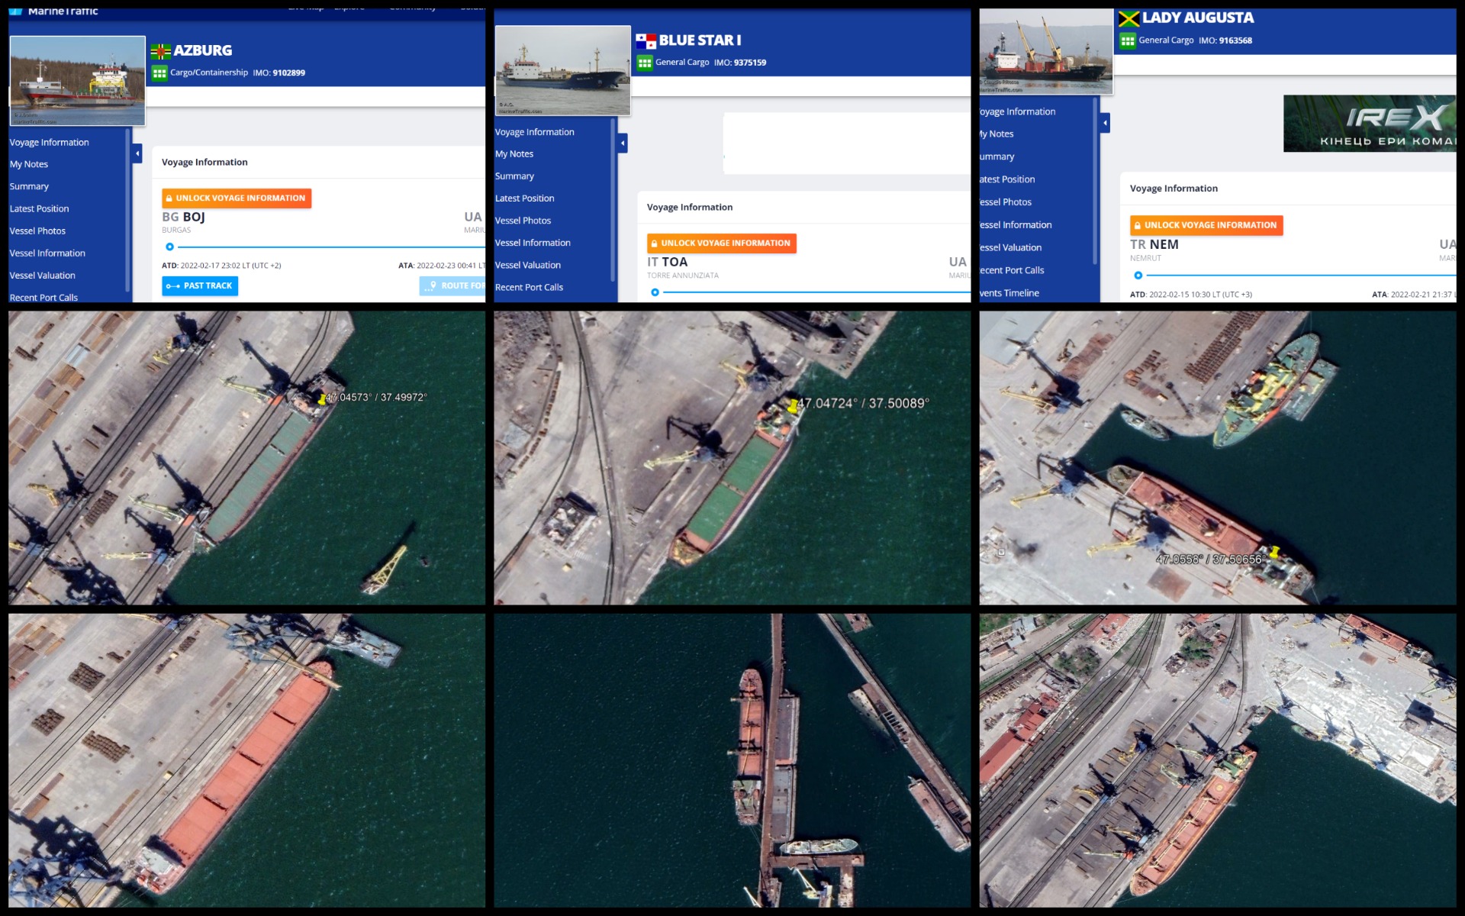Viewport: 1465px width, 916px height.
Task: Click the BG BOJ voyage progress start marker
Action: [170, 247]
